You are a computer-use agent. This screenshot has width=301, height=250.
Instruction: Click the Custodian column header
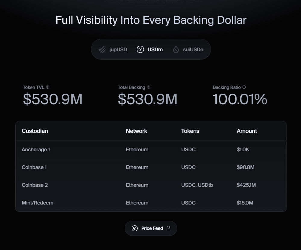35,131
